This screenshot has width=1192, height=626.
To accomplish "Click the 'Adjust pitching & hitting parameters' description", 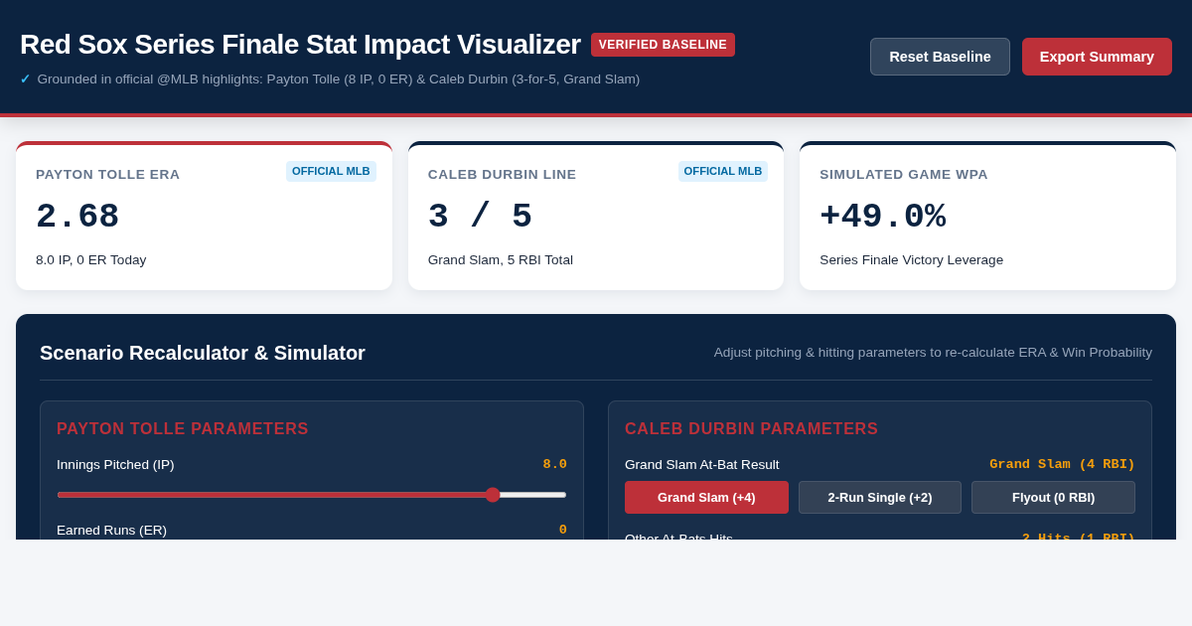I will 933,353.
